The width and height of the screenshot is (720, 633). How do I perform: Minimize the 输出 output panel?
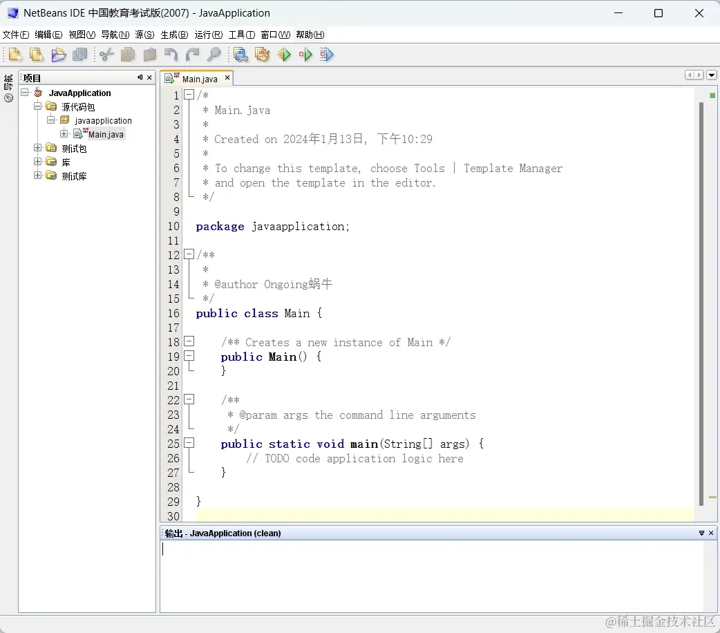701,533
